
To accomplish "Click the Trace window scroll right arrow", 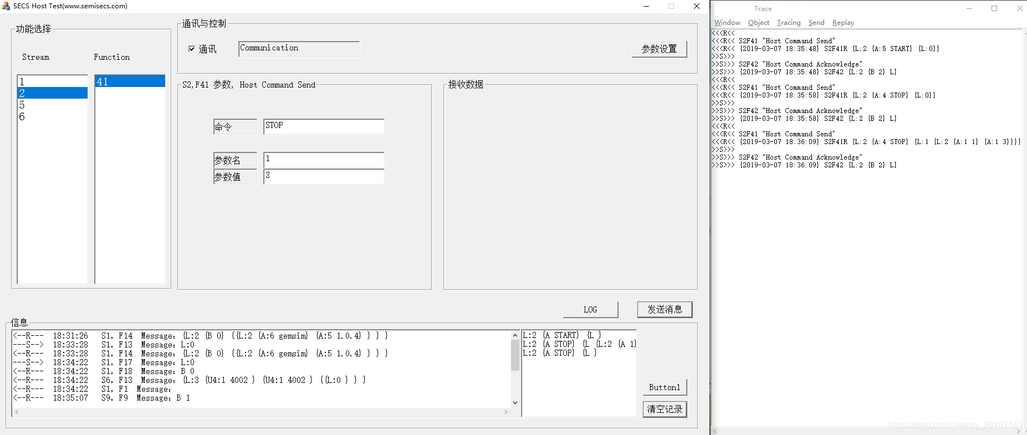I will (1018, 431).
